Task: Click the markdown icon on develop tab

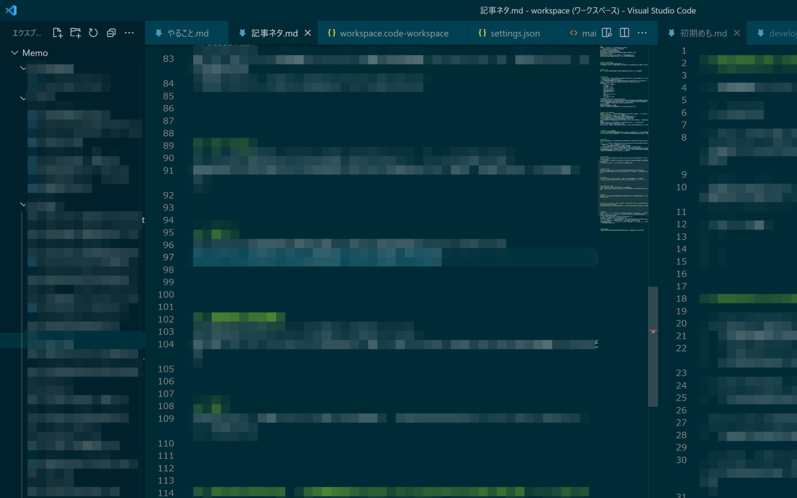Action: point(761,33)
